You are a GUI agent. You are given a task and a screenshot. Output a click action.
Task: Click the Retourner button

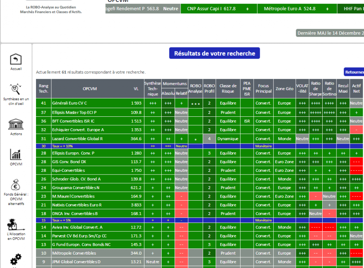(x=354, y=72)
